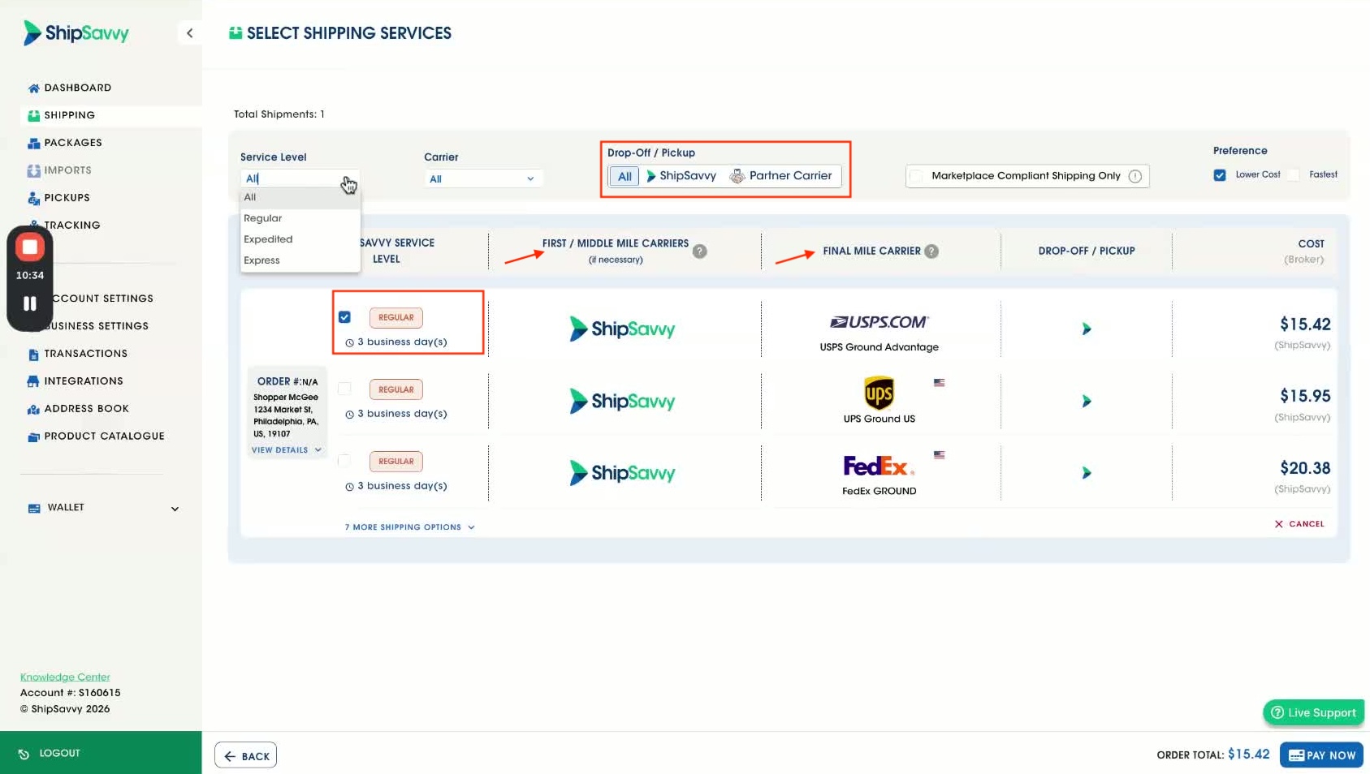1370x774 pixels.
Task: Click the Packages boxes icon
Action: click(x=33, y=143)
